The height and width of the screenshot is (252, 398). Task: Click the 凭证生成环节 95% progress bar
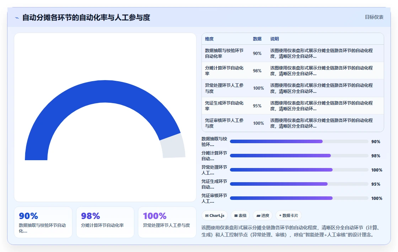(x=299, y=184)
